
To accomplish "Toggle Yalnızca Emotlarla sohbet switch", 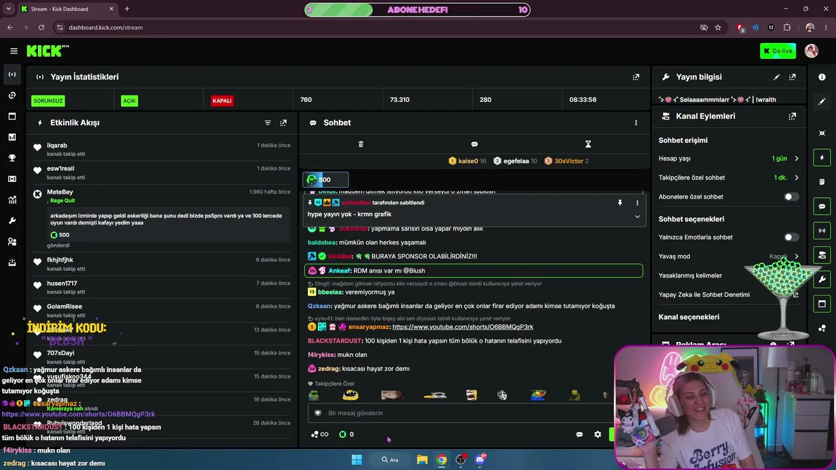I will click(791, 237).
